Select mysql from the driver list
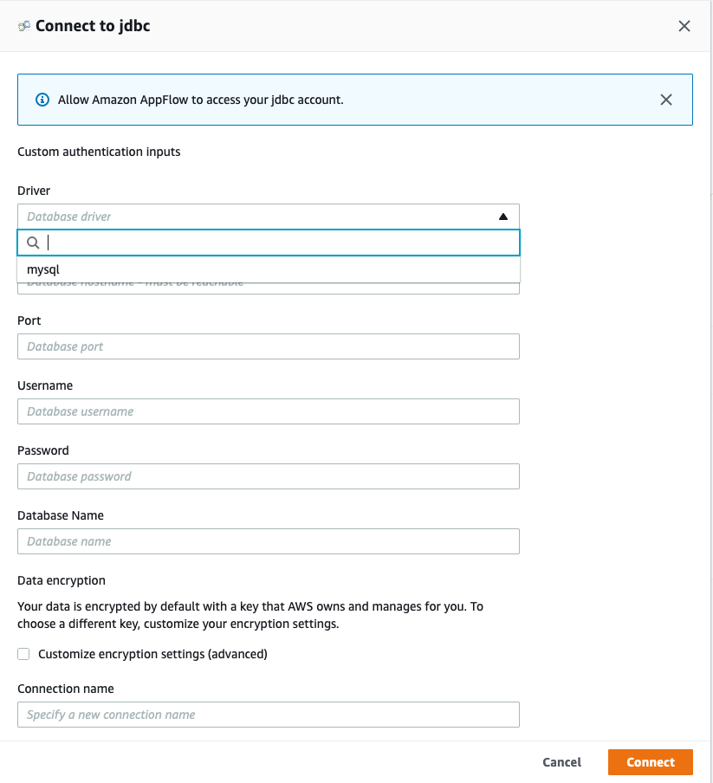Screen dimensions: 713x783 [43, 269]
